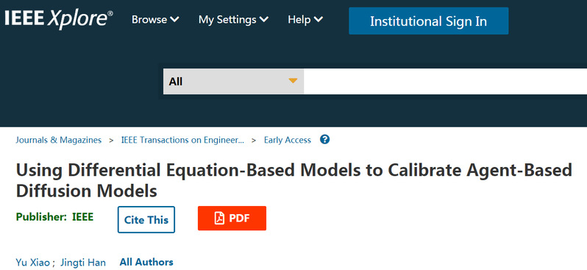The height and width of the screenshot is (270, 587).
Task: Open author Yu Xiao's profile
Action: [32, 263]
